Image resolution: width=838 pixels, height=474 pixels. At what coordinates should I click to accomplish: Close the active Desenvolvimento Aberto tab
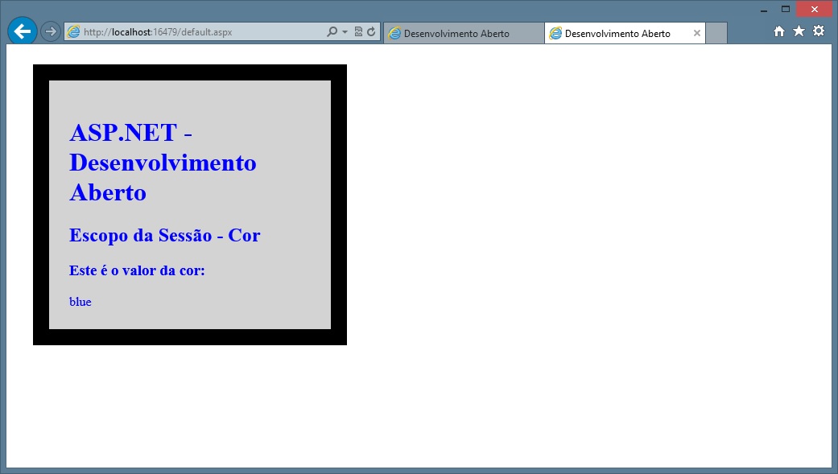coord(697,34)
